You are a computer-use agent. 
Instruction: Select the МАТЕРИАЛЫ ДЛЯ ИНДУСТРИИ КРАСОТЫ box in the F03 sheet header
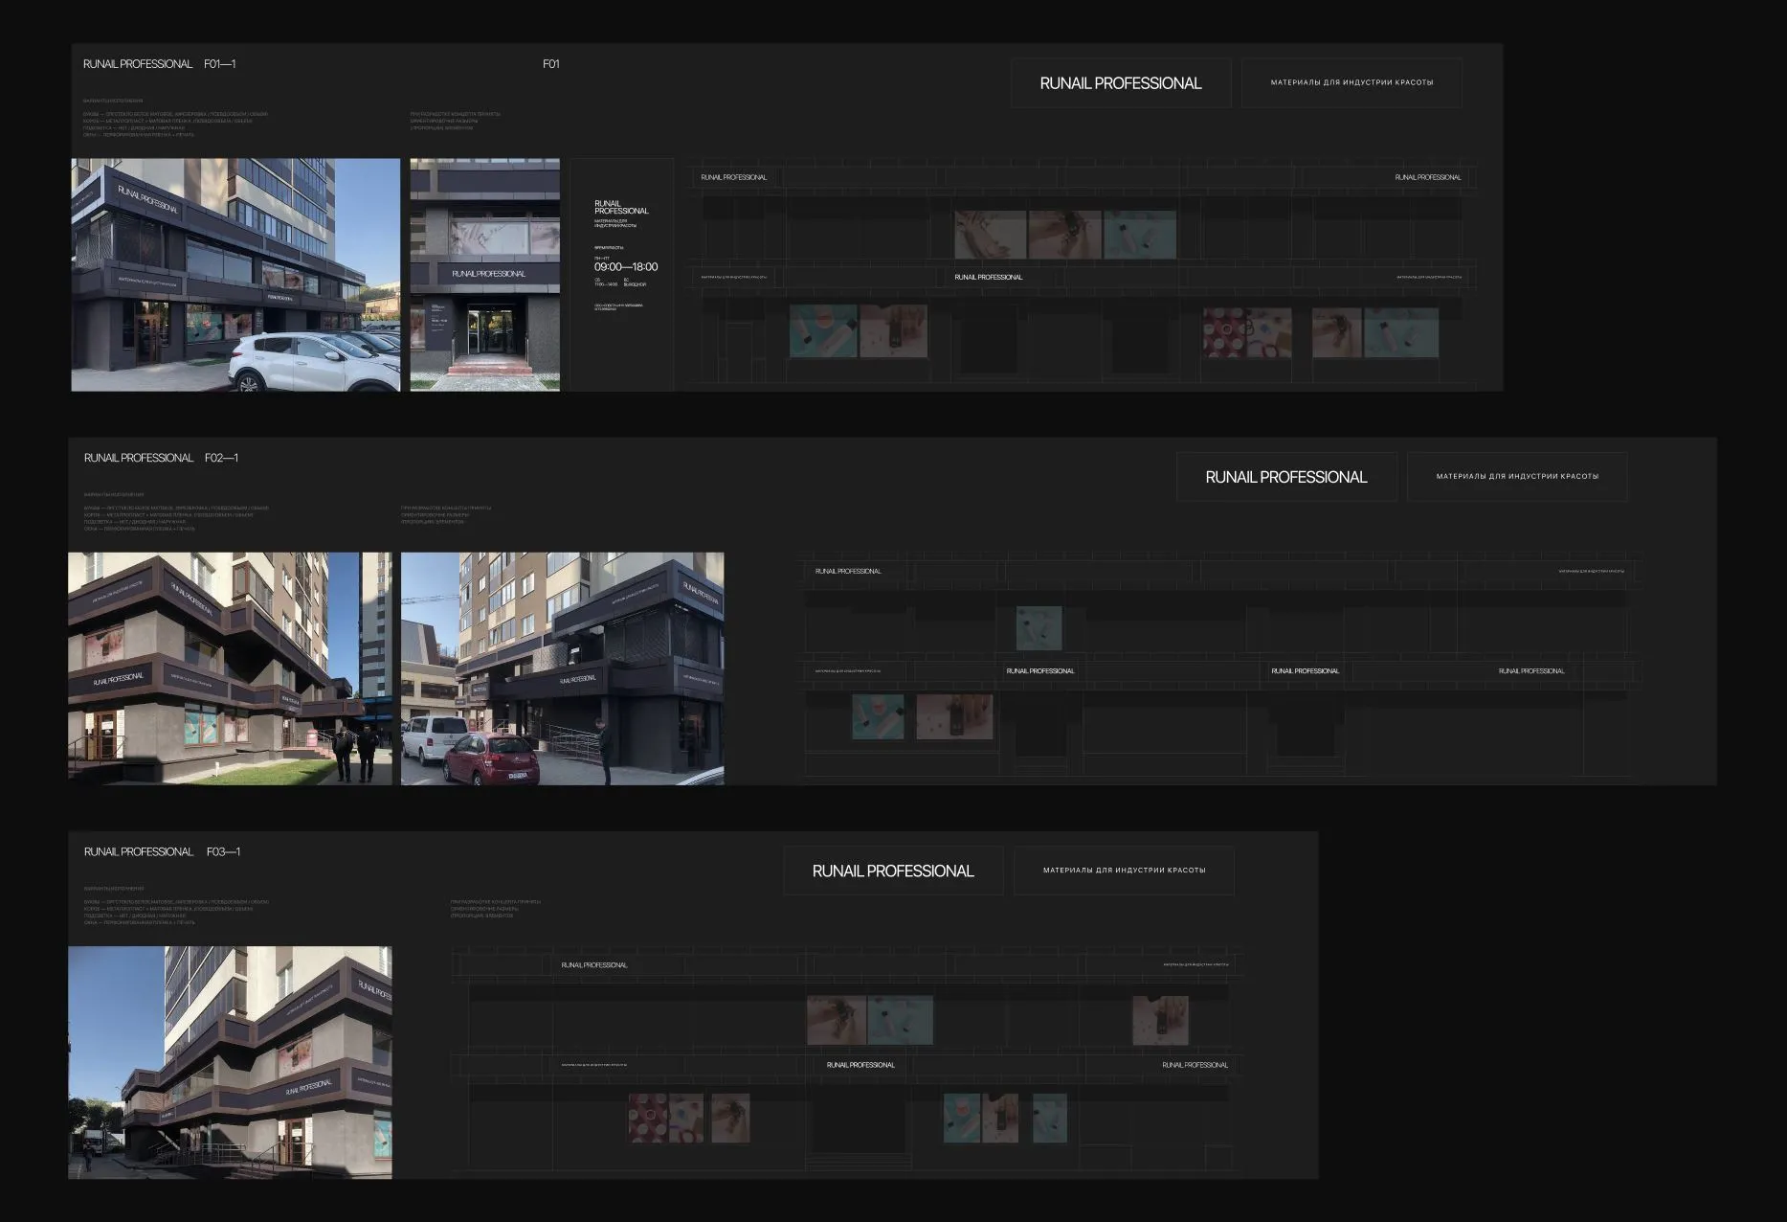point(1124,871)
